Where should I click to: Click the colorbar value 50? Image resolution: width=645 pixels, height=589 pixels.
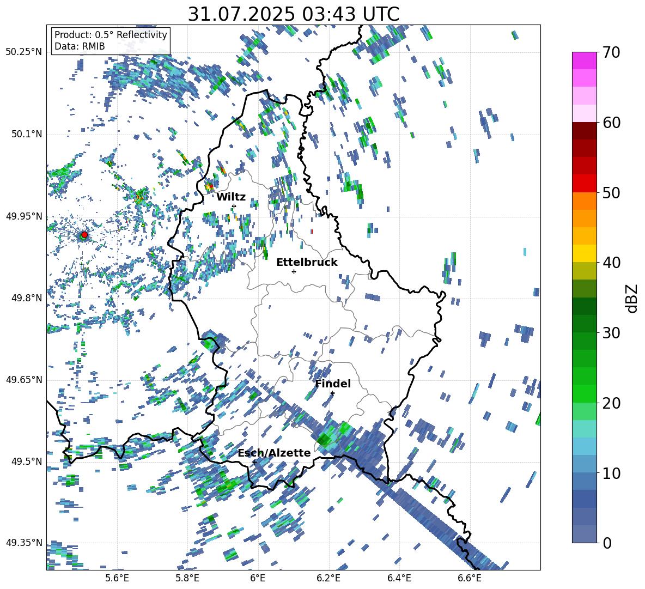coord(611,192)
